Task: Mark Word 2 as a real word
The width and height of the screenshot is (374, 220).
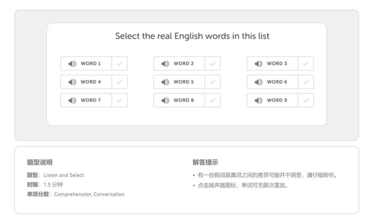Action: (x=213, y=64)
